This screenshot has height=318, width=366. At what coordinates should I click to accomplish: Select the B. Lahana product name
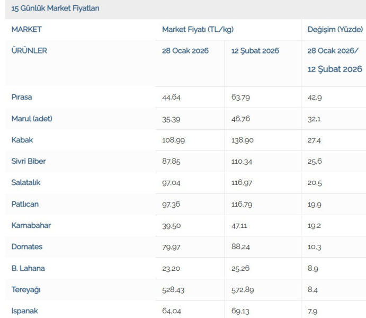coord(28,268)
